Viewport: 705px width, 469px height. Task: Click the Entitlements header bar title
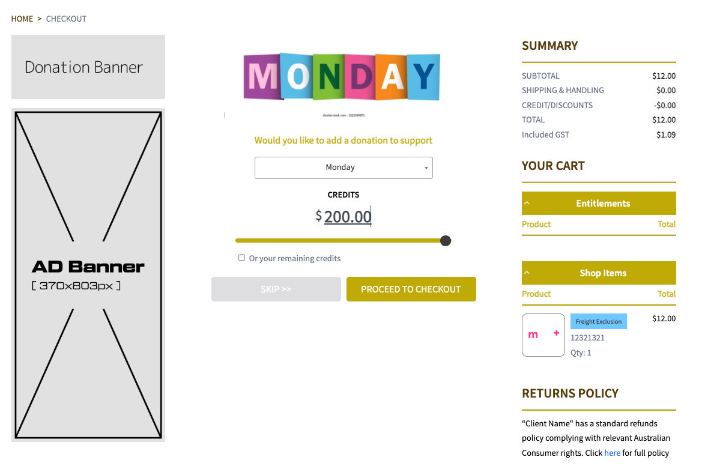[603, 203]
